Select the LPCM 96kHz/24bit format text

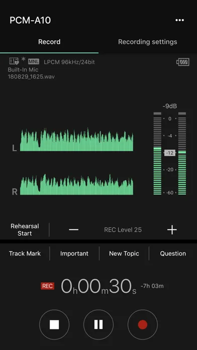(69, 62)
